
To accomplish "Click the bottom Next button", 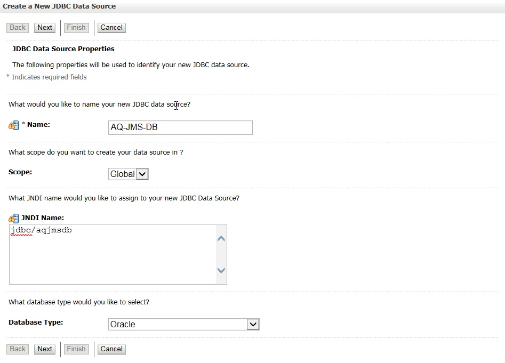I will [45, 349].
